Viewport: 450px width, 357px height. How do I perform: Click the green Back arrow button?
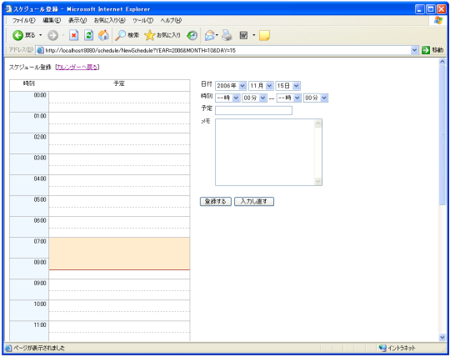(17, 35)
